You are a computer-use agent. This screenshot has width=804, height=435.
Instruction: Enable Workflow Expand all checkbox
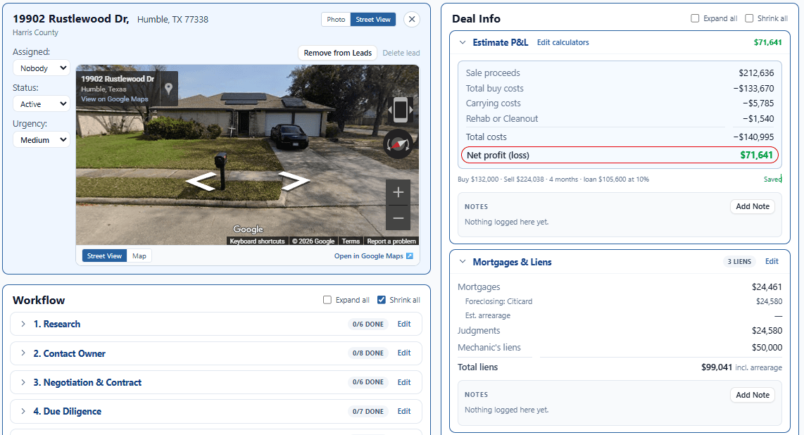coord(327,300)
